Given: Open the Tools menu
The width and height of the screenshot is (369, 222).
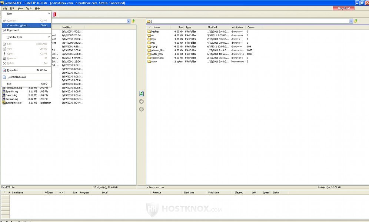Looking at the screenshot, I should pos(29,9).
